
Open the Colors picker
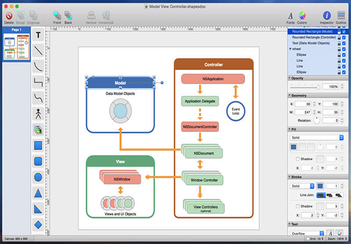click(302, 18)
